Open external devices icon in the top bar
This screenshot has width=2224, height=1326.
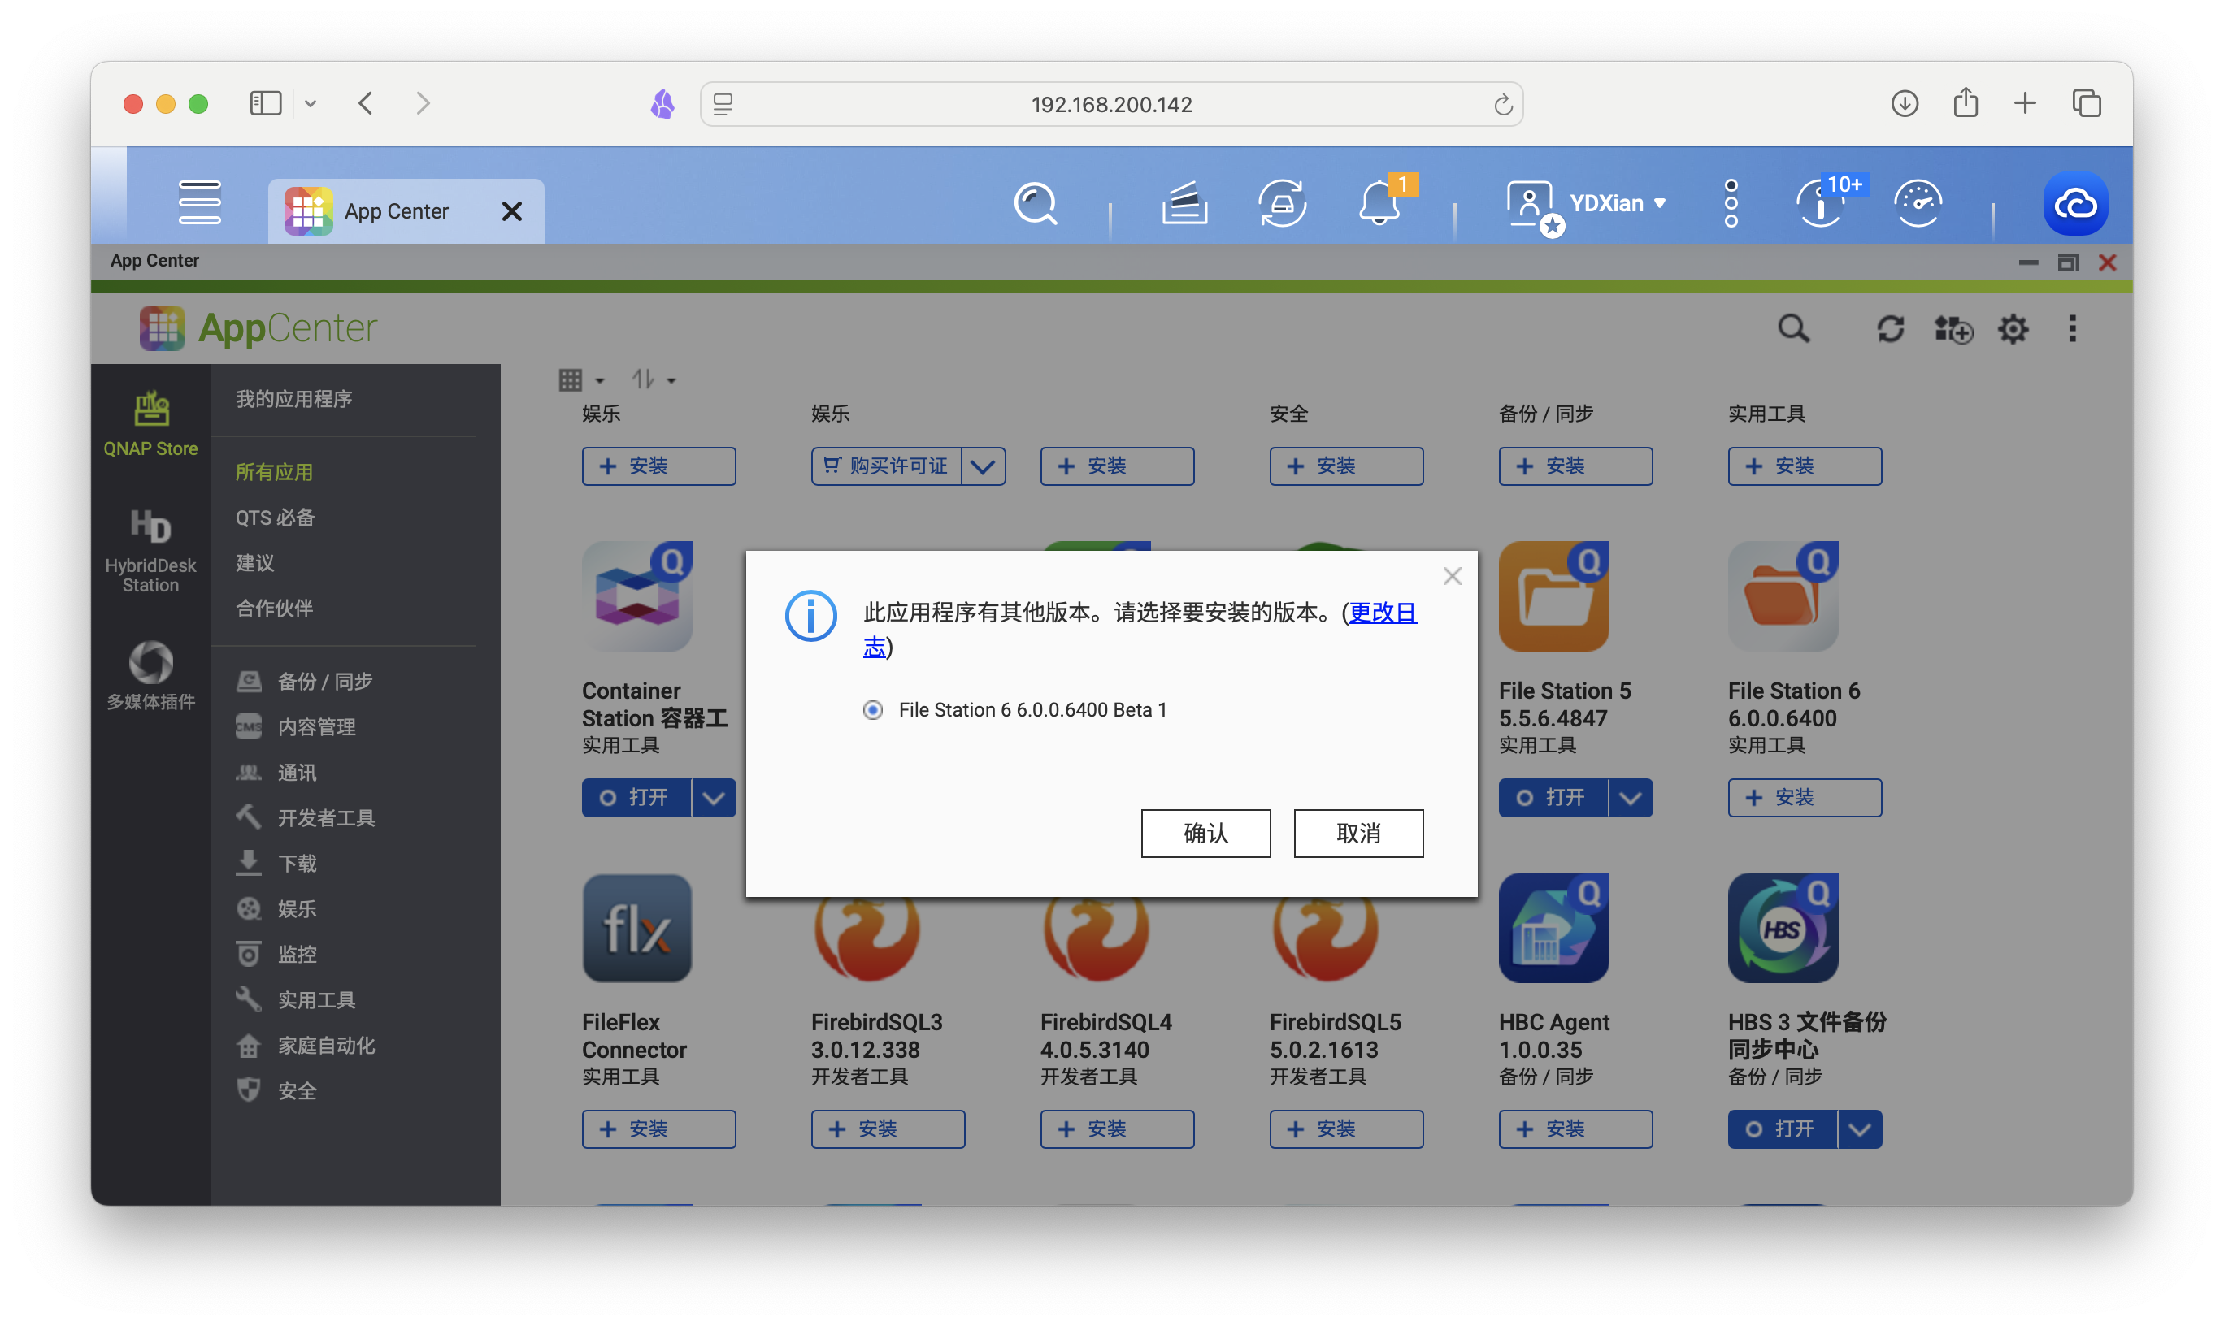click(1282, 204)
